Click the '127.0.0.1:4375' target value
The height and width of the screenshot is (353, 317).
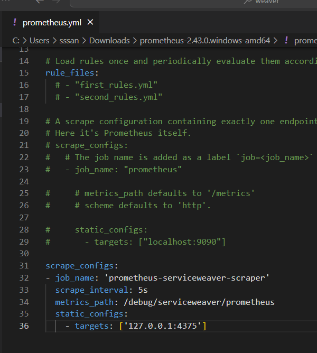[x=163, y=326]
